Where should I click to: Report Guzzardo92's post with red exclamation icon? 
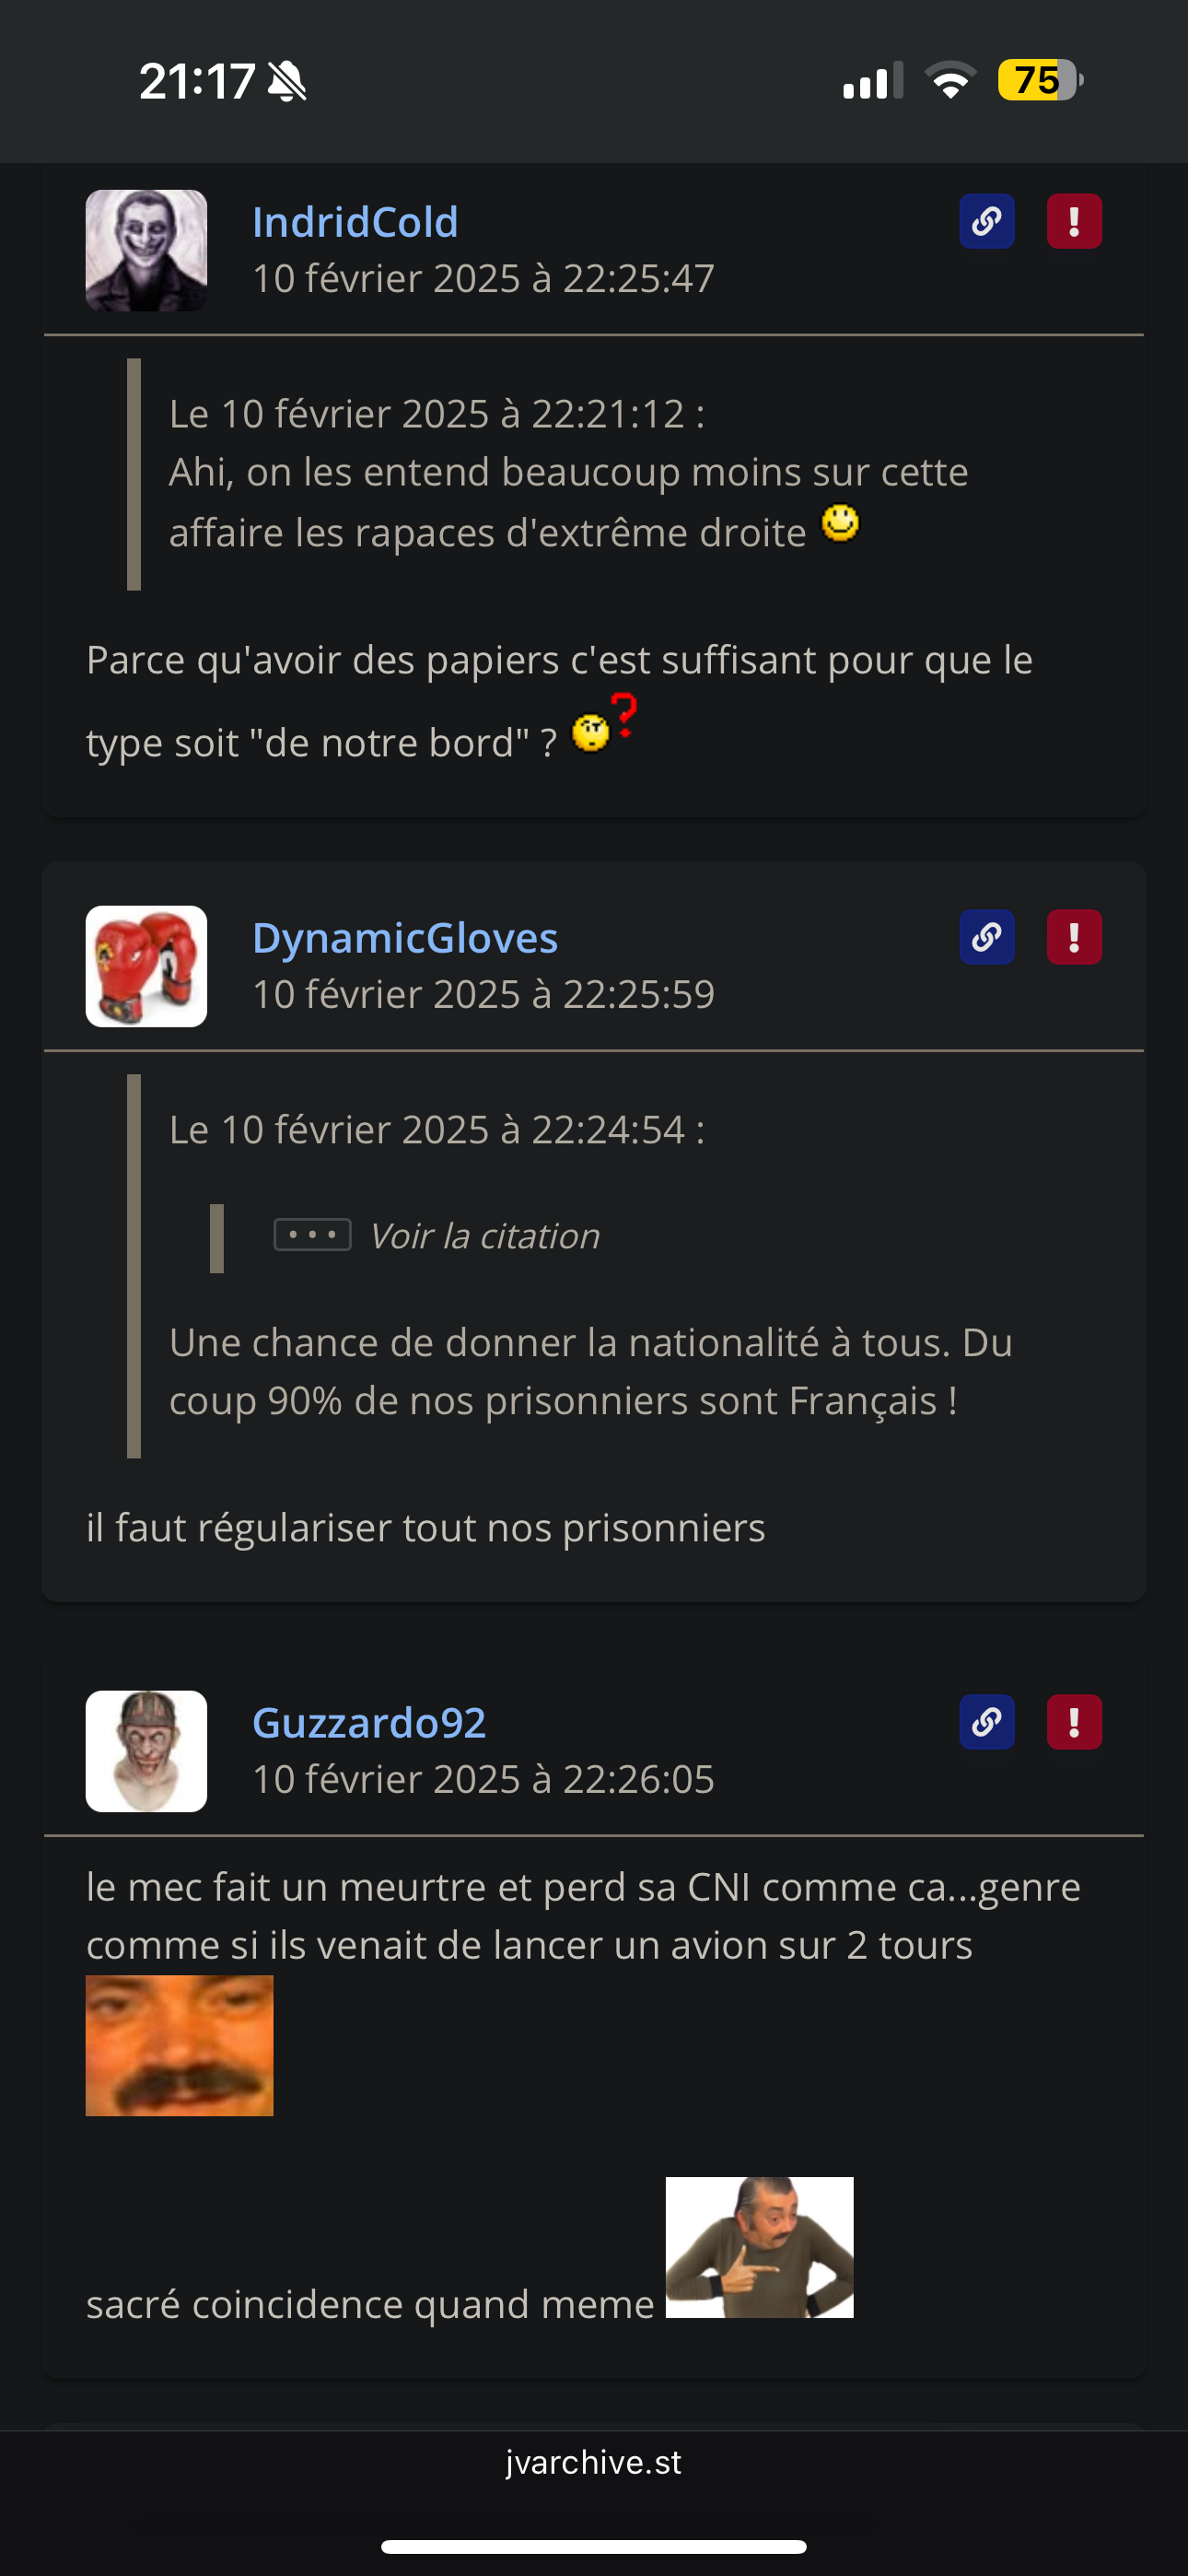coord(1074,1722)
